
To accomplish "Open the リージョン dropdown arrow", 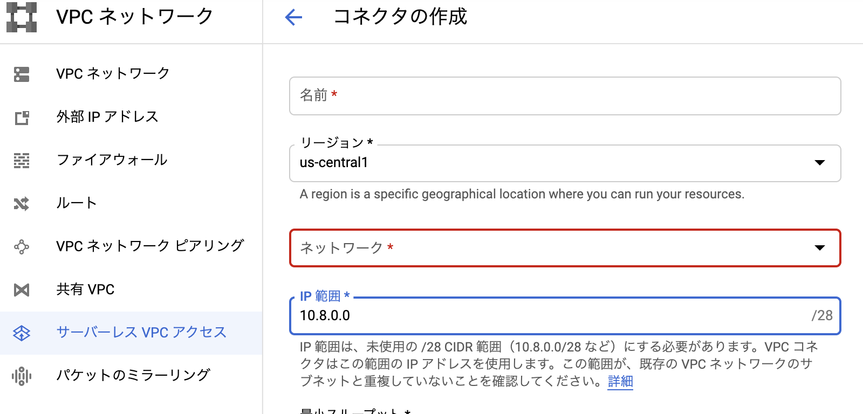I will [819, 163].
